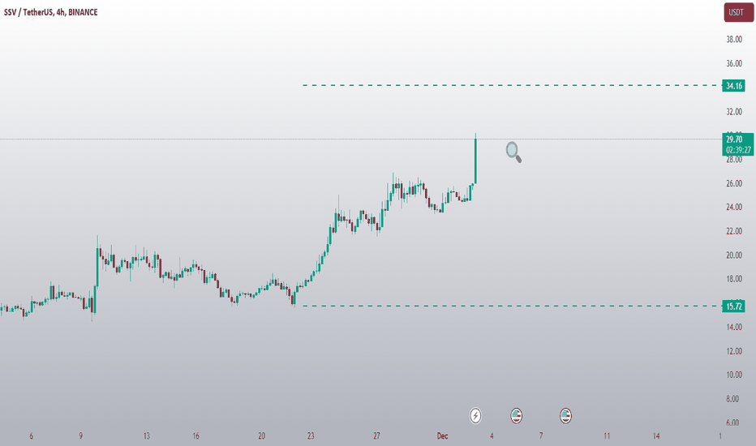
Task: Select the 34.16 price level label
Action: point(733,86)
